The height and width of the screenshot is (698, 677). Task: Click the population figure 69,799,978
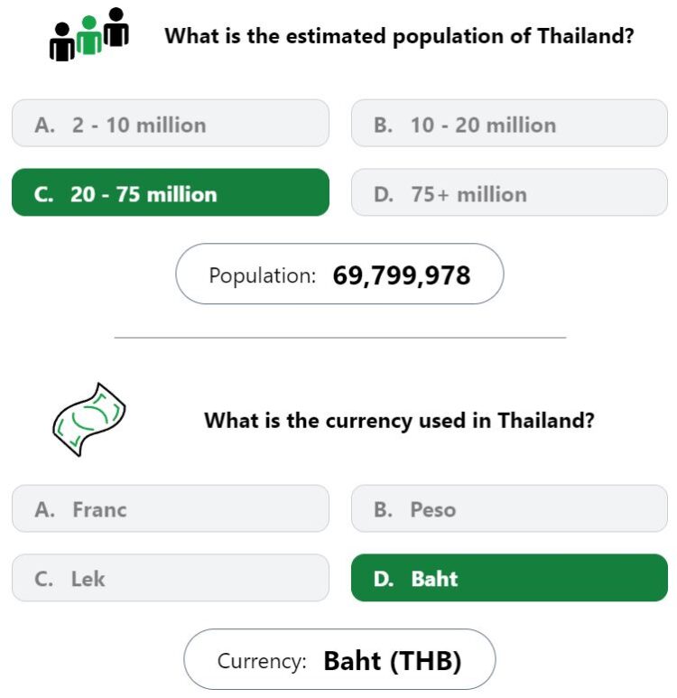tap(402, 275)
